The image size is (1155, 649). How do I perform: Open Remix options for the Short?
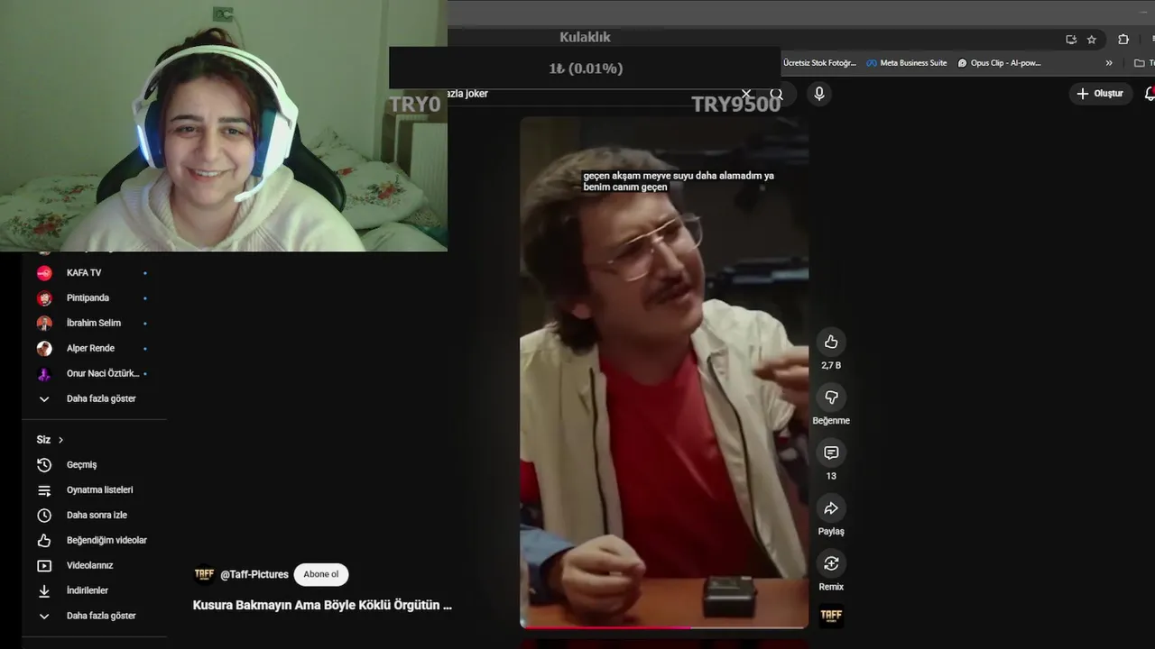[831, 563]
